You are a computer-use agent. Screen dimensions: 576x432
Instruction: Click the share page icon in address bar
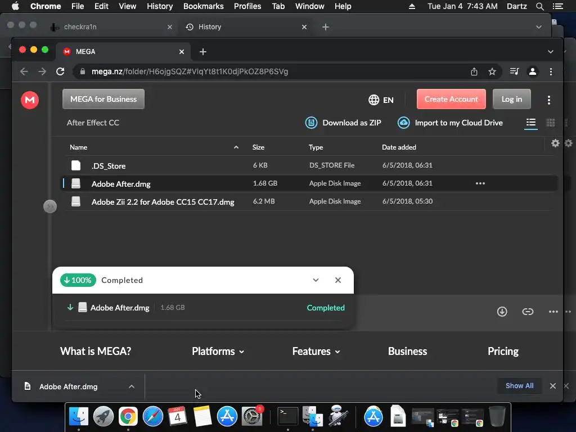(x=474, y=71)
